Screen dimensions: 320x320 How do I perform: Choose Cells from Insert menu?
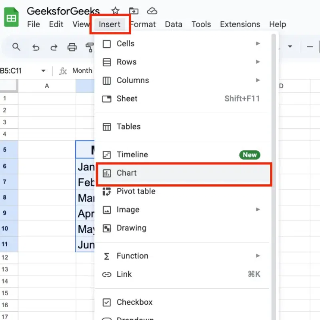pos(183,44)
